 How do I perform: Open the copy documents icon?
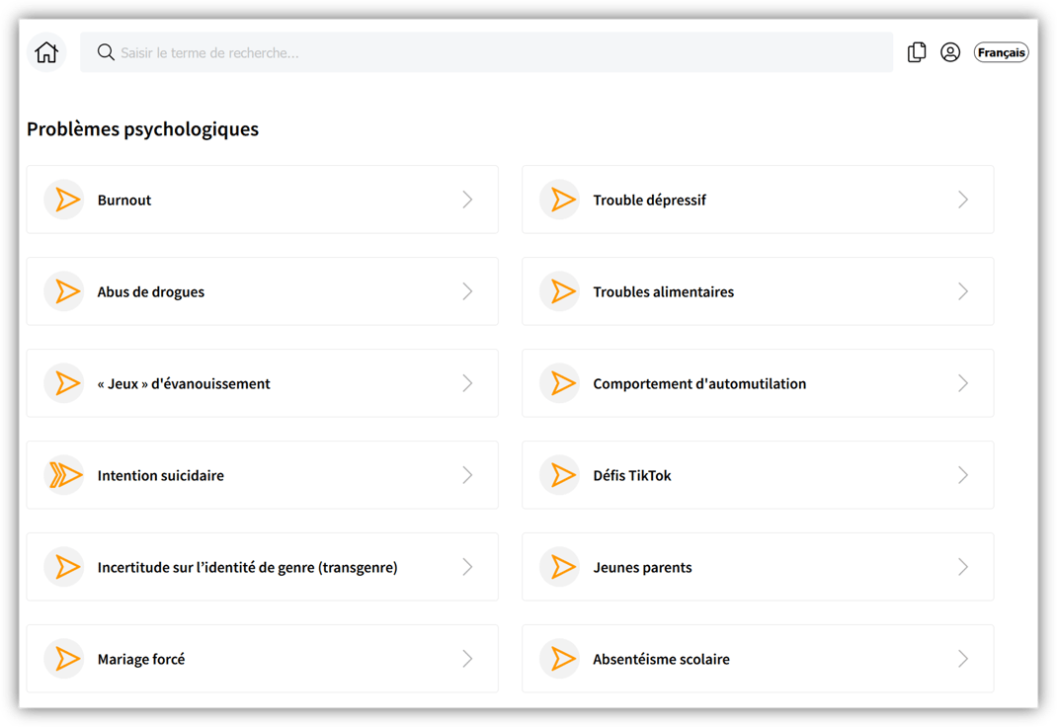tap(917, 52)
